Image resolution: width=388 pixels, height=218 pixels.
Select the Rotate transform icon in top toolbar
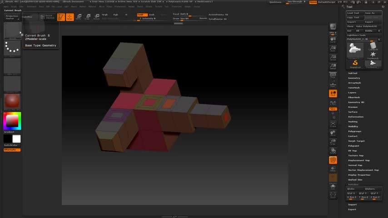pos(96,17)
